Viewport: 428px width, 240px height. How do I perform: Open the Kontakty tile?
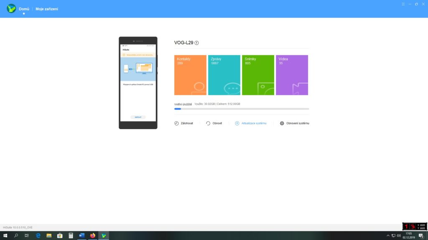click(190, 75)
